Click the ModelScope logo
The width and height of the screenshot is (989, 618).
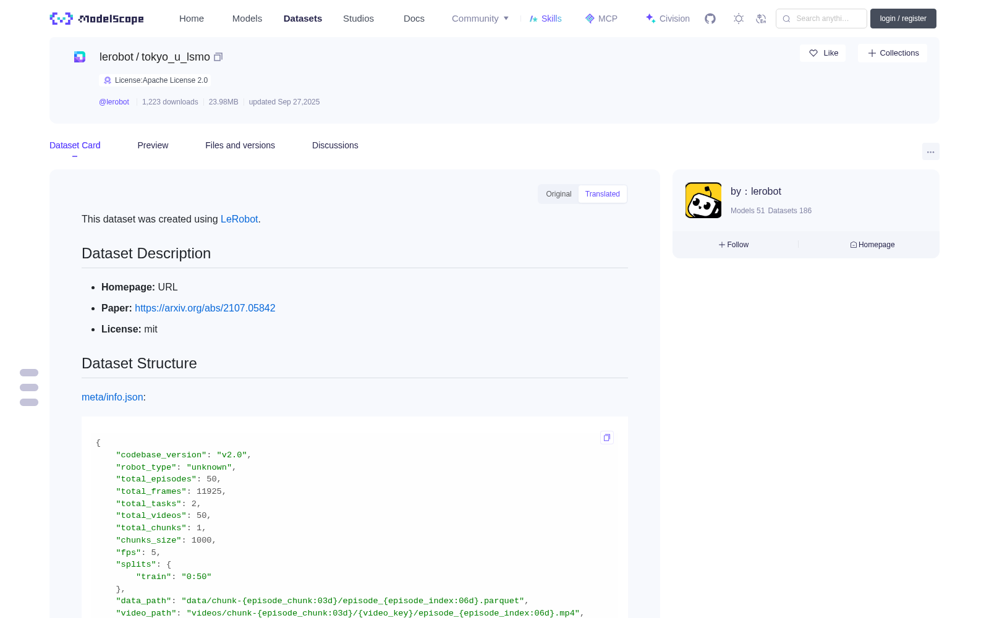(97, 19)
